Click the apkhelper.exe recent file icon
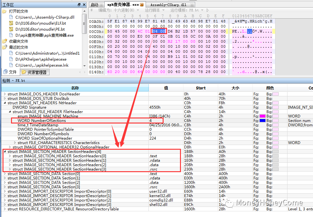Screen dimensions: 313x217 point(11,59)
